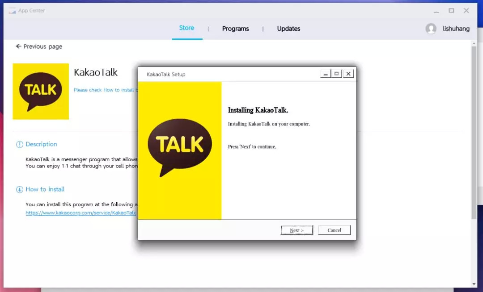Viewport: 483px width, 292px height.
Task: Switch to the Programs tab
Action: pyautogui.click(x=235, y=29)
